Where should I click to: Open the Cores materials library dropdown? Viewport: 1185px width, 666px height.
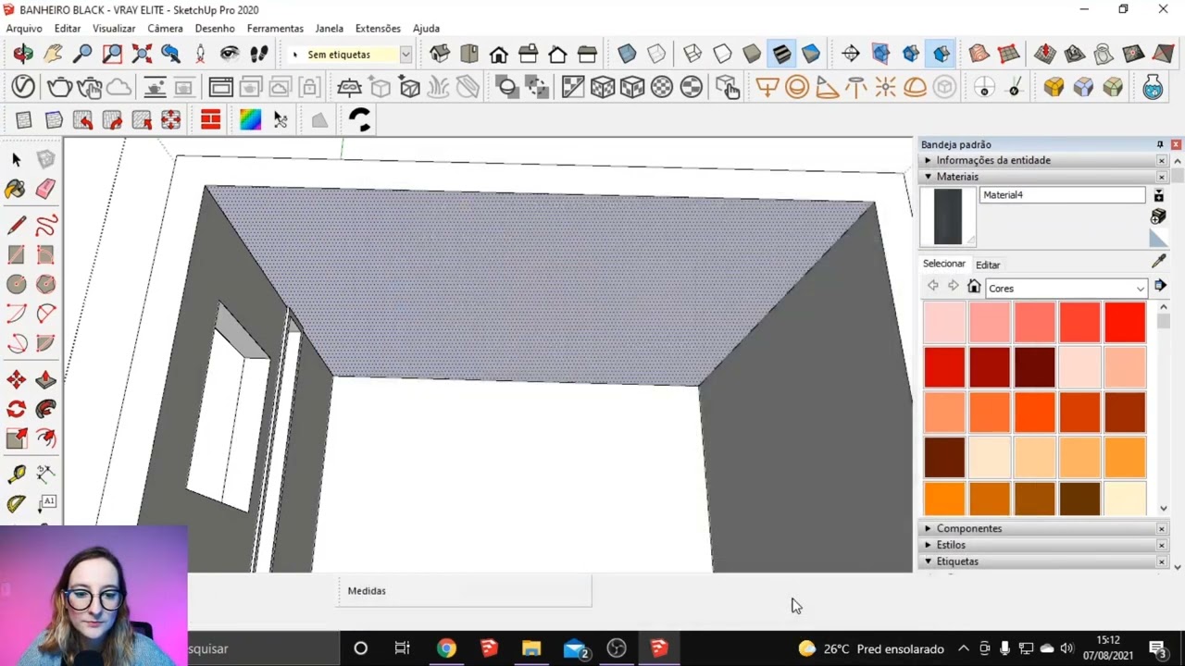click(1066, 289)
